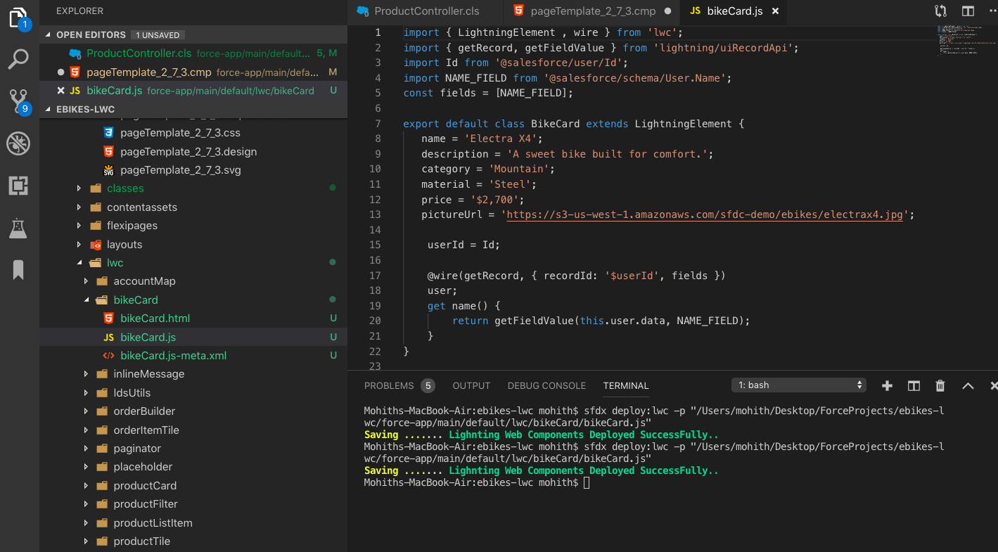Open the Output panel tab
998x552 pixels.
click(x=471, y=385)
